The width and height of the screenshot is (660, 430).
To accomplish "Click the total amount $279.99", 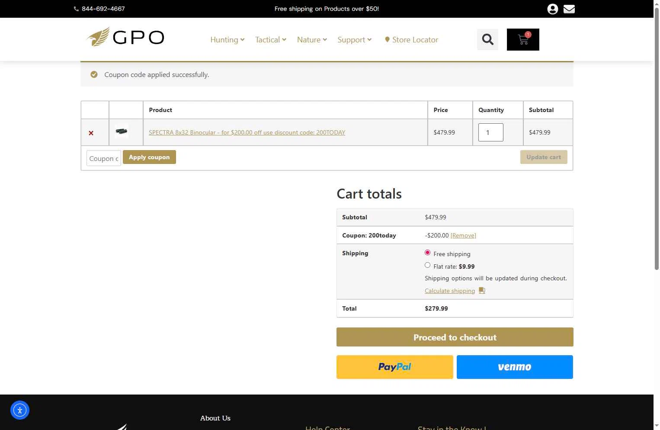I will [x=436, y=308].
